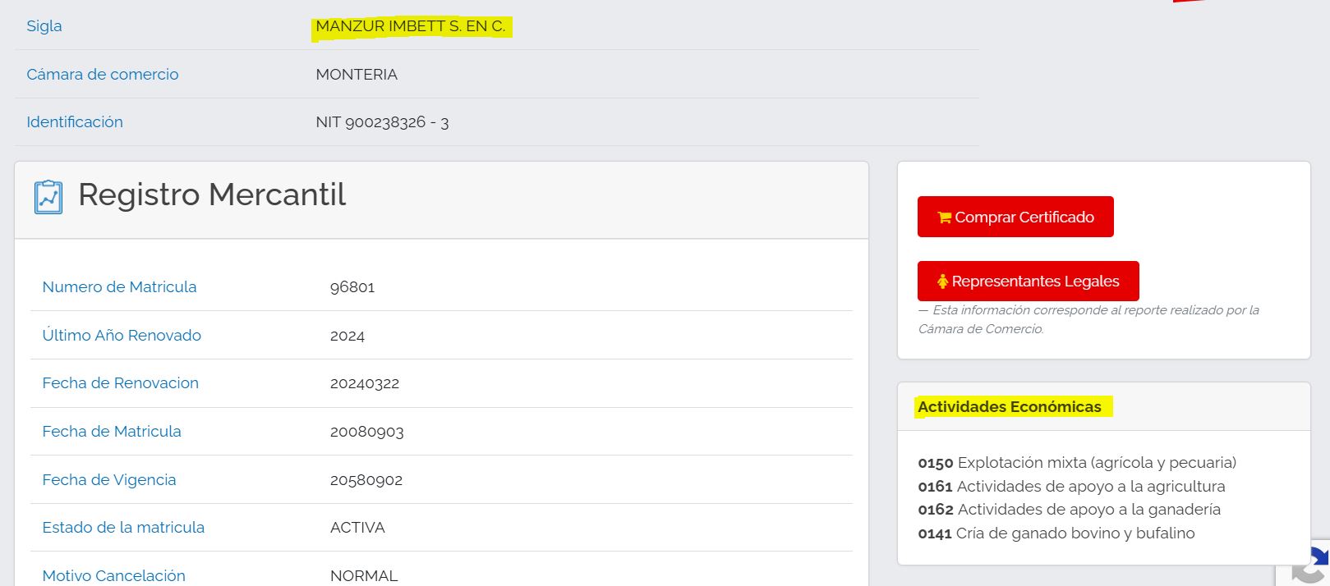Select the value 2024
The height and width of the screenshot is (586, 1330).
coord(347,336)
